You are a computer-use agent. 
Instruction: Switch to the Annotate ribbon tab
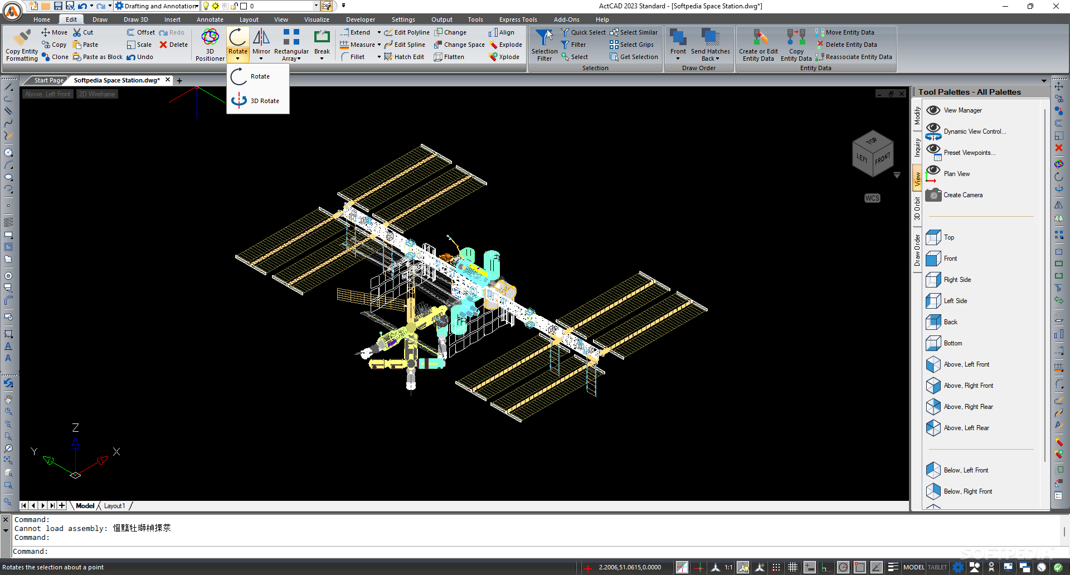point(210,20)
